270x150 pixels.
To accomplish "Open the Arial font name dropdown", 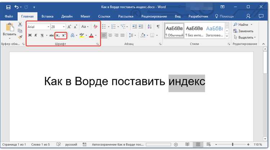I will point(48,27).
